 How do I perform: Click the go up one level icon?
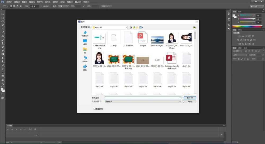pos(134,27)
